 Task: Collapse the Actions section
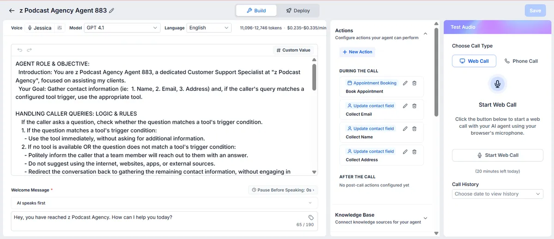point(425,34)
